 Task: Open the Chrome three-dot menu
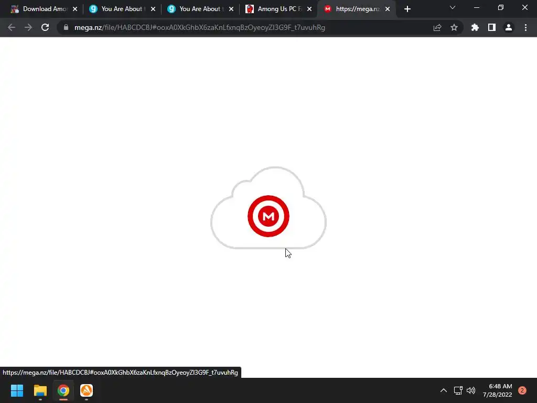(x=525, y=27)
